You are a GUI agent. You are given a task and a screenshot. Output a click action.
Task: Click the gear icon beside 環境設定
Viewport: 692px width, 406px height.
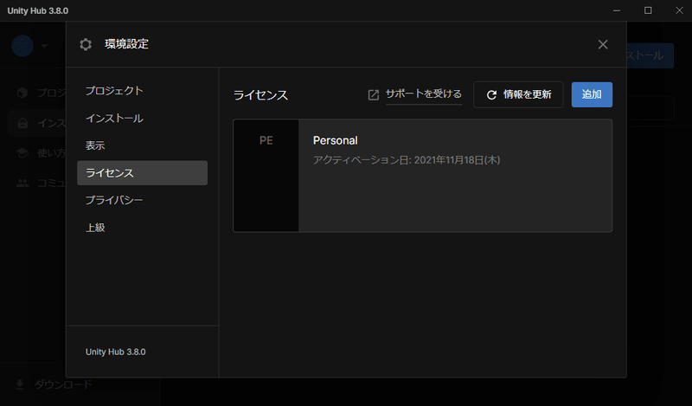pos(86,44)
